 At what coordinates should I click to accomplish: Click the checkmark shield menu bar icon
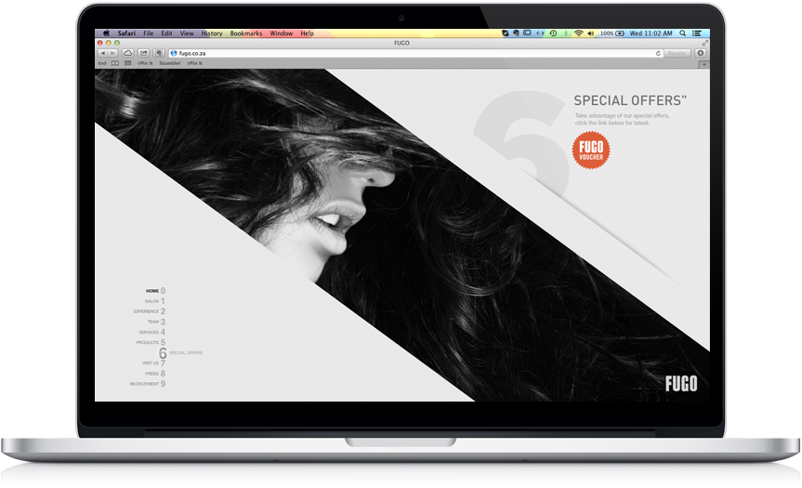point(505,33)
